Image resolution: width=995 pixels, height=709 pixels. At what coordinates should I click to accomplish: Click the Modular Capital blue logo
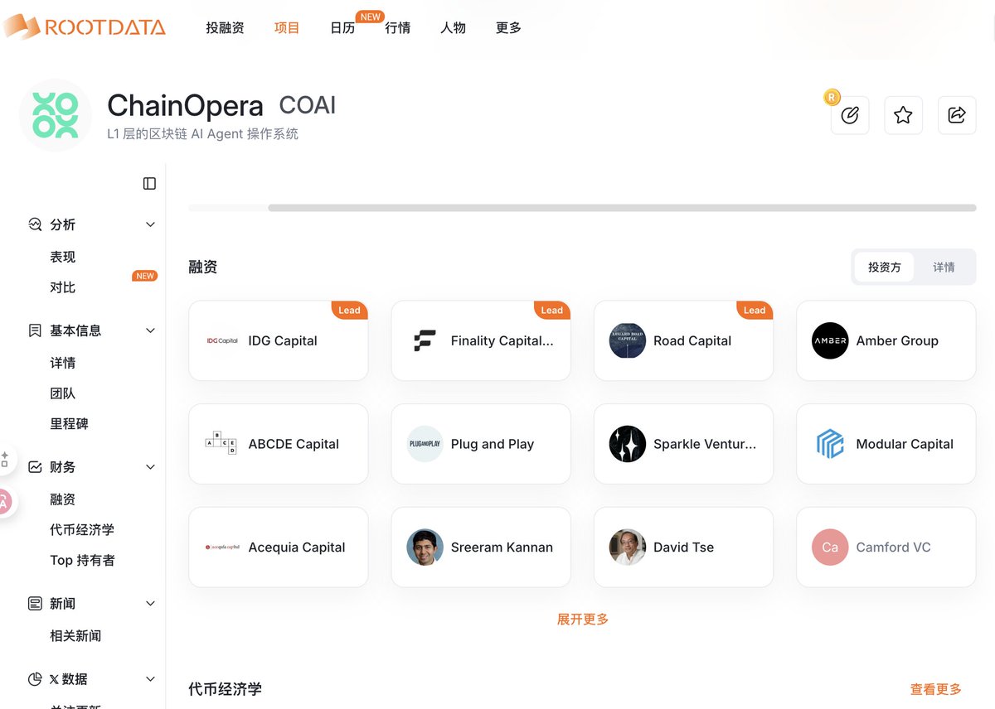point(830,444)
